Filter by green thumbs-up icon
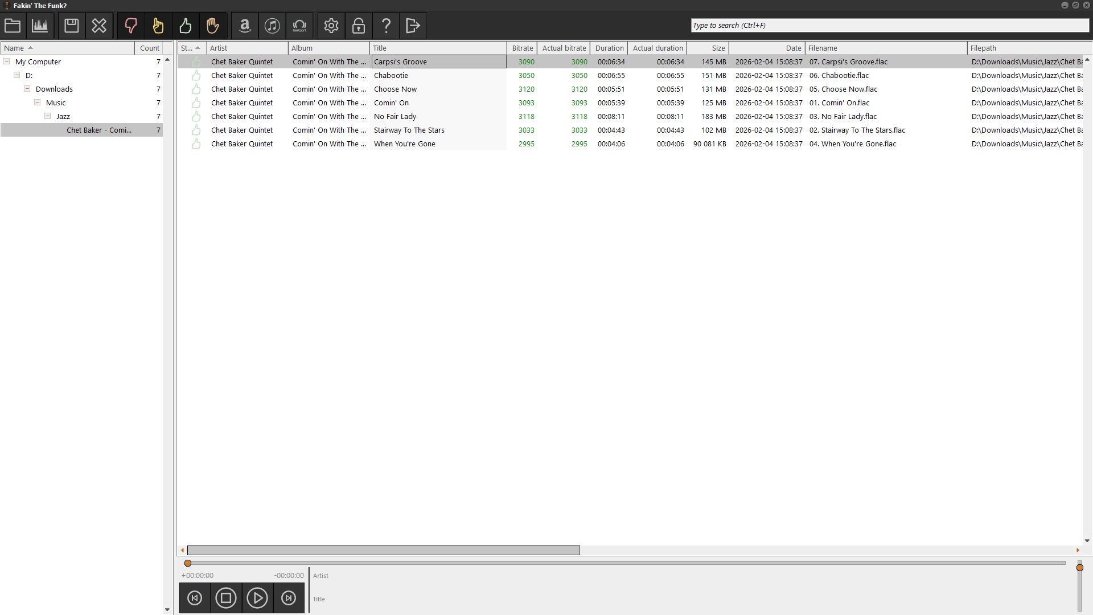 coord(185,26)
